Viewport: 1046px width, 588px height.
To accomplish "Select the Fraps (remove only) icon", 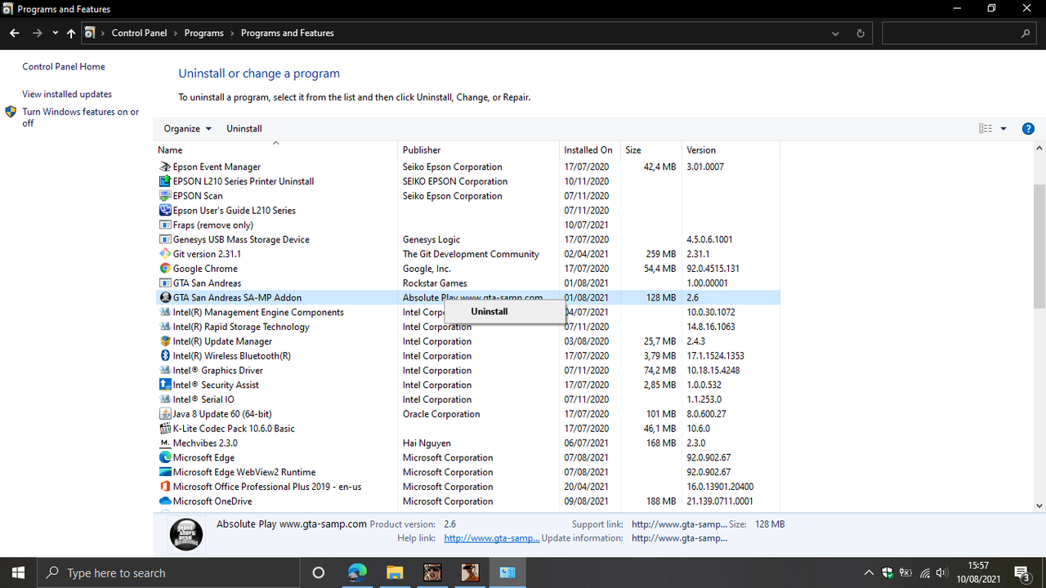I will (x=165, y=225).
